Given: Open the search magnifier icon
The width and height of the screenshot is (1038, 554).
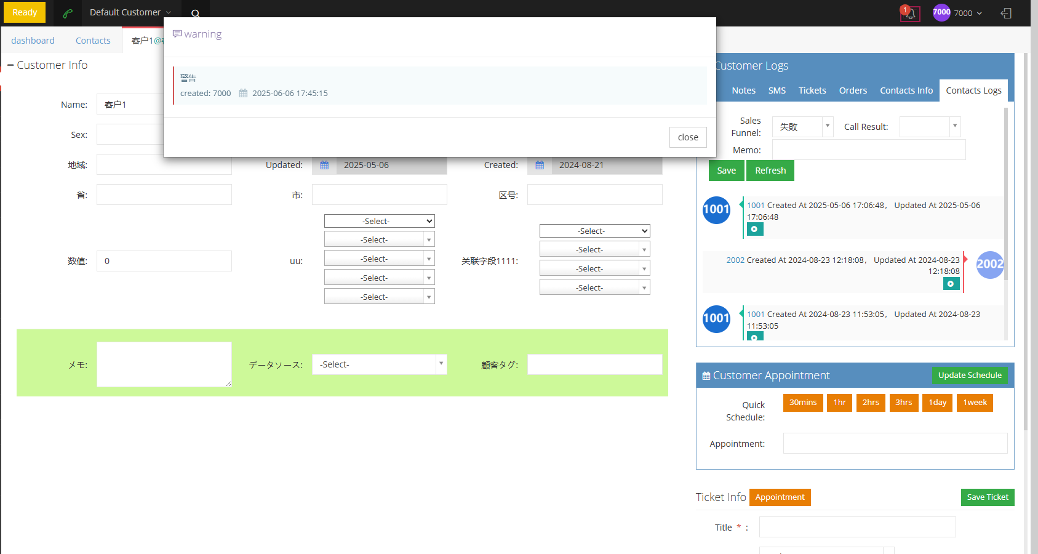Looking at the screenshot, I should pyautogui.click(x=195, y=13).
